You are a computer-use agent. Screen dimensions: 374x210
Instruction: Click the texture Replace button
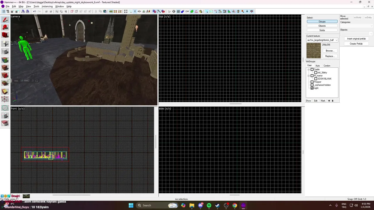(330, 56)
